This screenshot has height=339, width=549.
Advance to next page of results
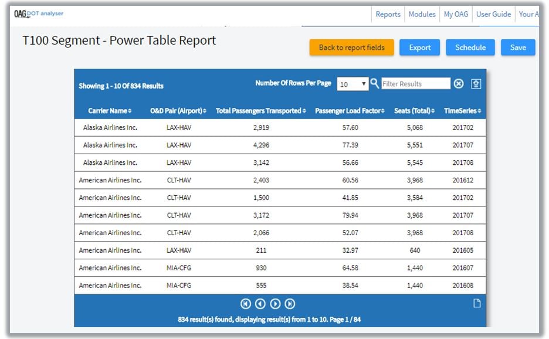pos(275,304)
